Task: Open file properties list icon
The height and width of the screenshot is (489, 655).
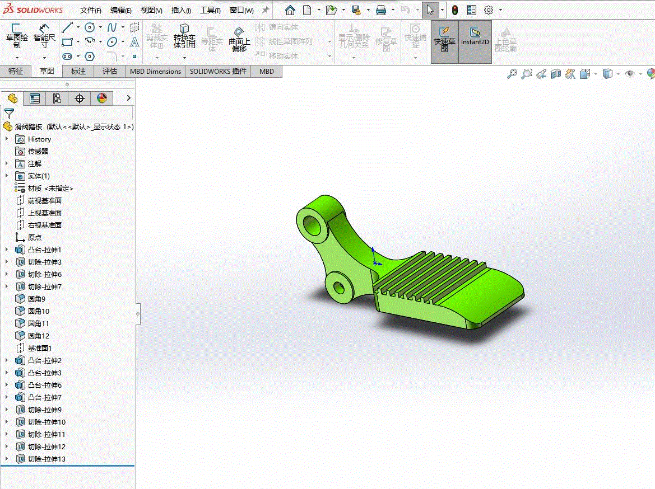Action: [x=472, y=10]
